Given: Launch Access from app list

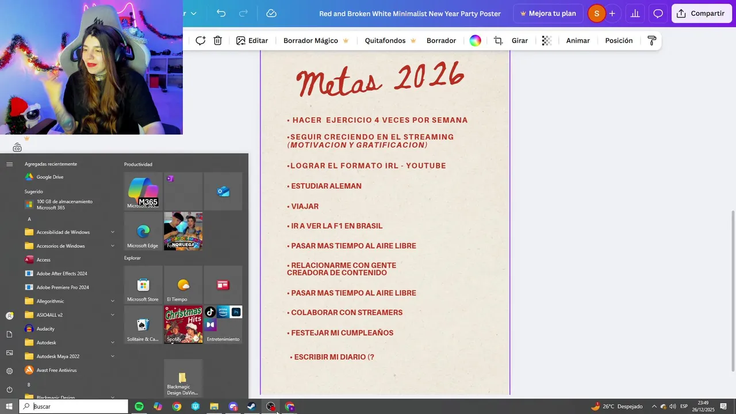Looking at the screenshot, I should point(69,260).
